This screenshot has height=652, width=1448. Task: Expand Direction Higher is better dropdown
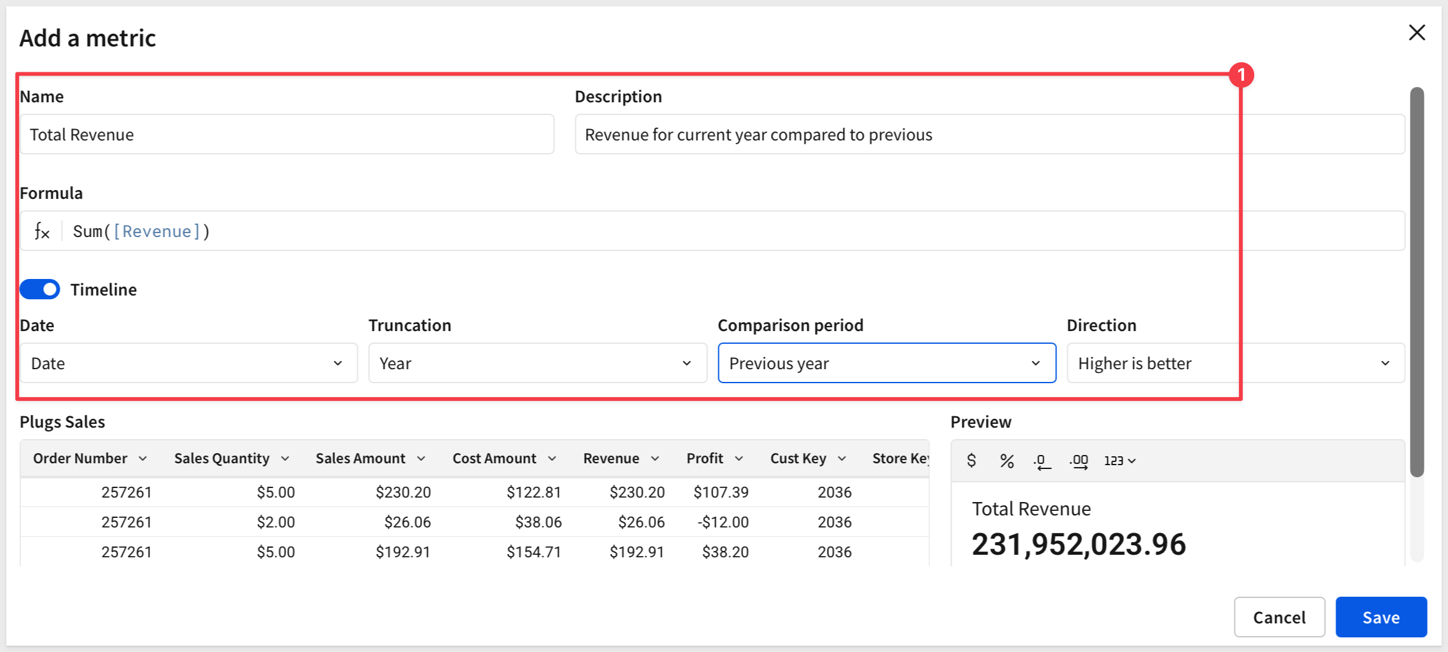1235,363
